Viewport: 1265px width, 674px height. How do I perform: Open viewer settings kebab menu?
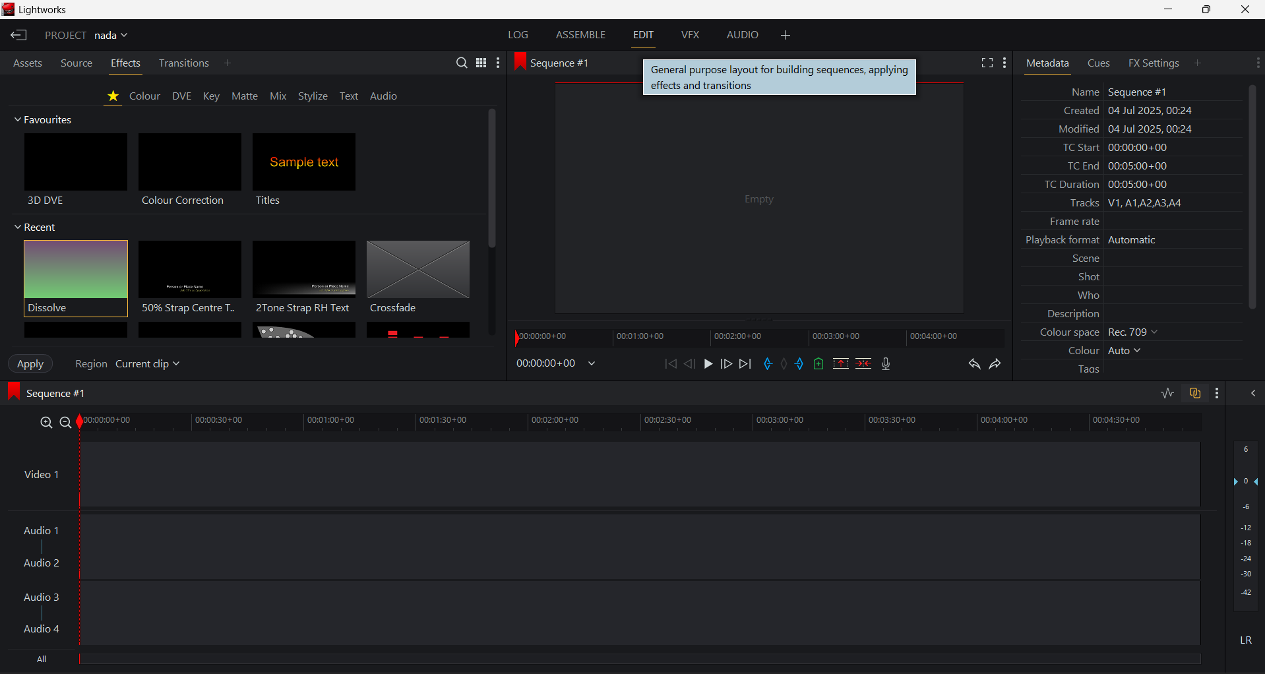pos(1005,63)
